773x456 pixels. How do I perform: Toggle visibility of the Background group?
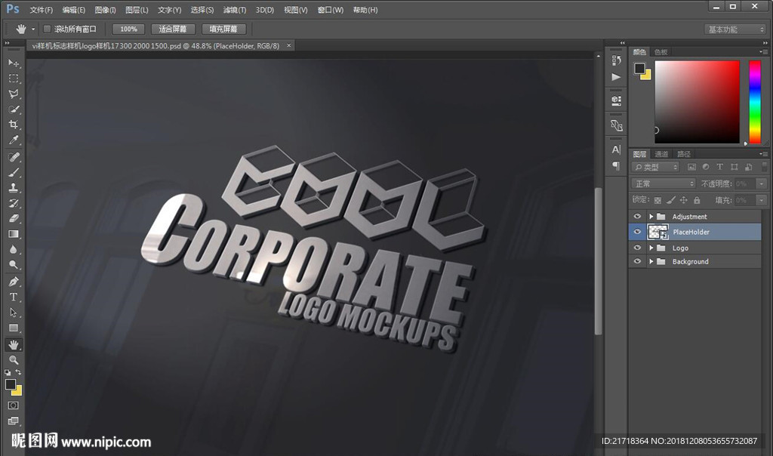[x=638, y=261]
